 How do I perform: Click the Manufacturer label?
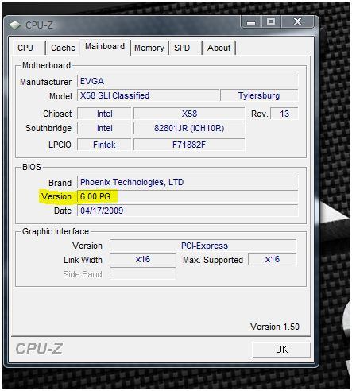[45, 82]
